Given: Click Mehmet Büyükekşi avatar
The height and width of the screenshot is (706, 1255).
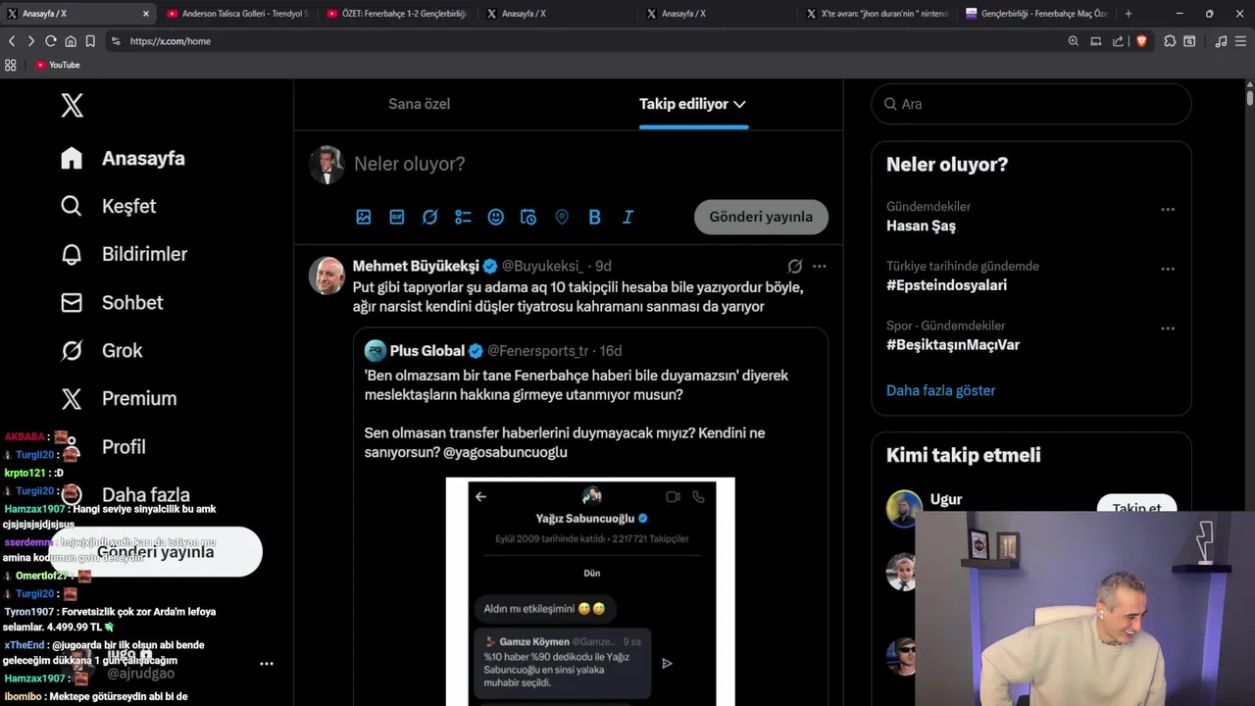Looking at the screenshot, I should [326, 276].
